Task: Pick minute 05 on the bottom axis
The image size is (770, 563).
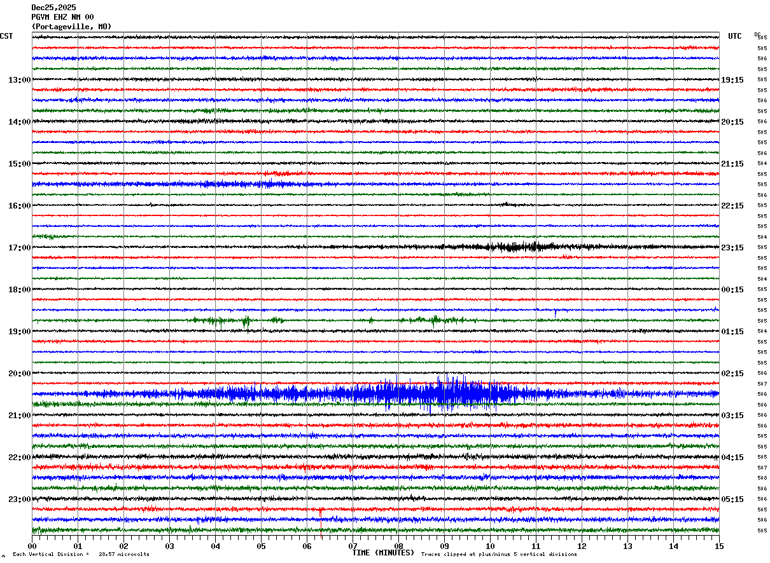Action: click(261, 546)
